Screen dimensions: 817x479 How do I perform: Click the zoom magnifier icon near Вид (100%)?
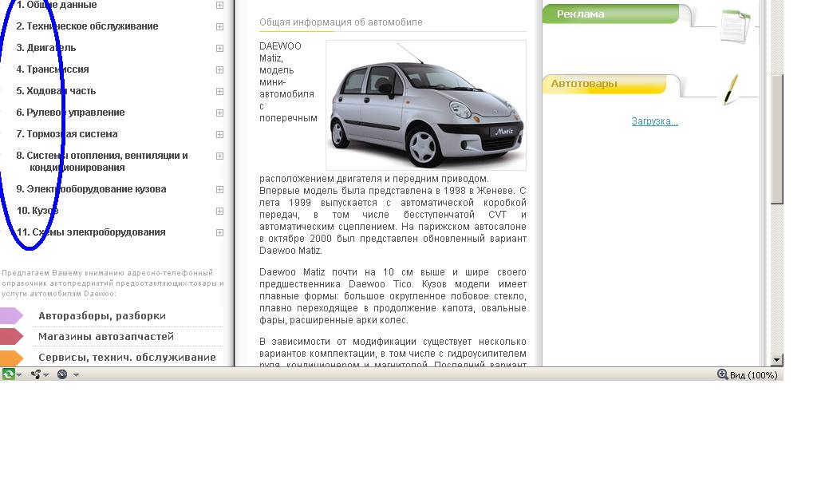723,374
